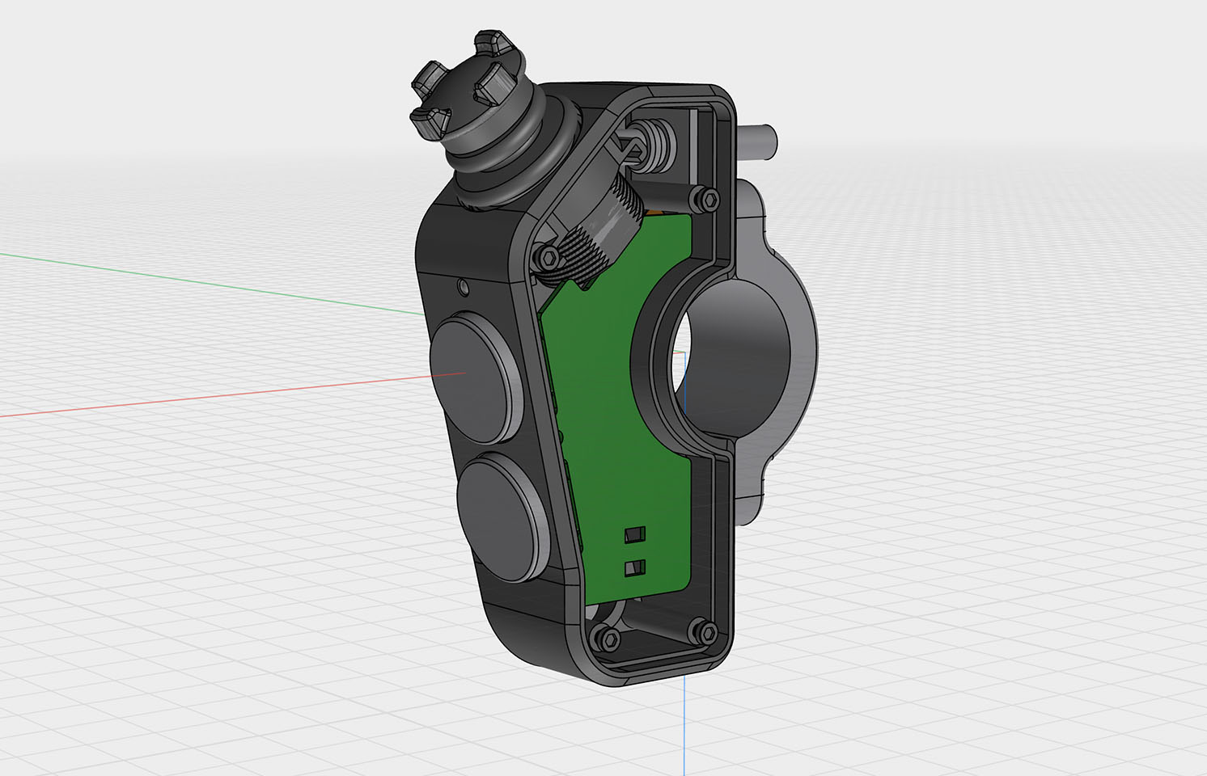
Task: Click the green Y axis line
Action: (x=202, y=282)
